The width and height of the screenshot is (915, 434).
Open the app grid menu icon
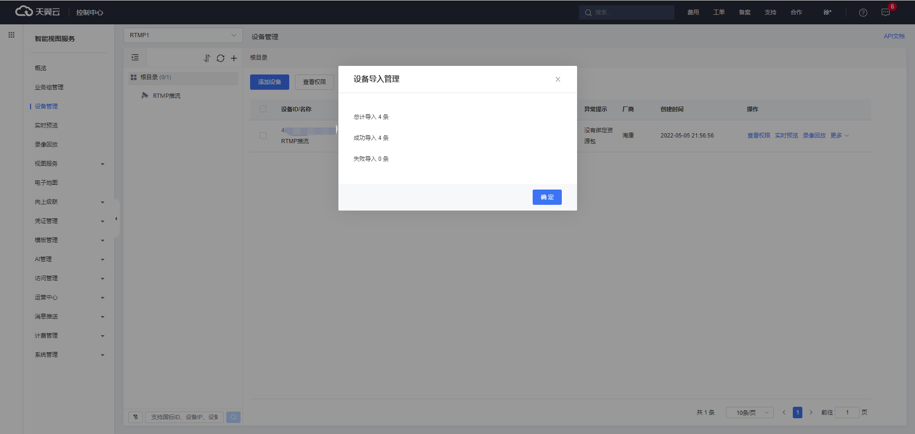point(11,35)
